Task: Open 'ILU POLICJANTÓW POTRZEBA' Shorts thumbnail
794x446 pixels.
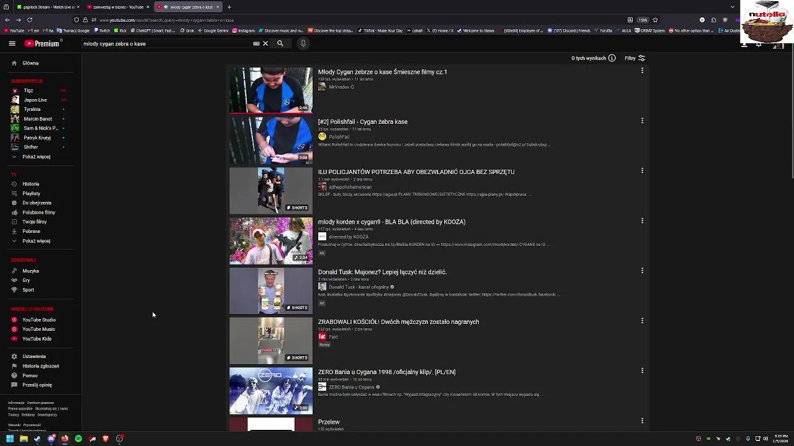Action: [x=271, y=190]
